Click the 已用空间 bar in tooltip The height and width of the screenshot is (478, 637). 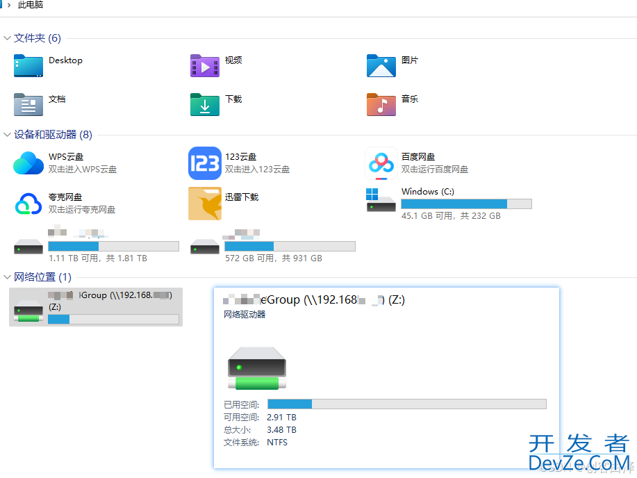click(x=407, y=404)
